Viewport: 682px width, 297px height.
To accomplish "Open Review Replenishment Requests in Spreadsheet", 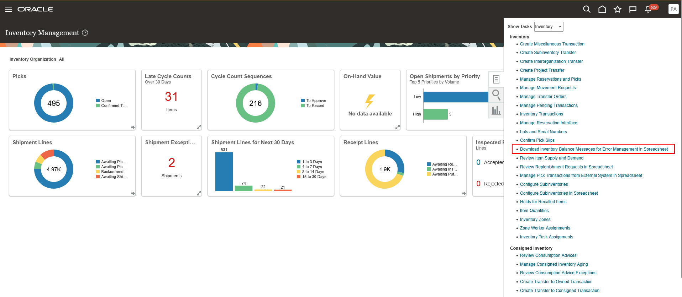I will (566, 167).
